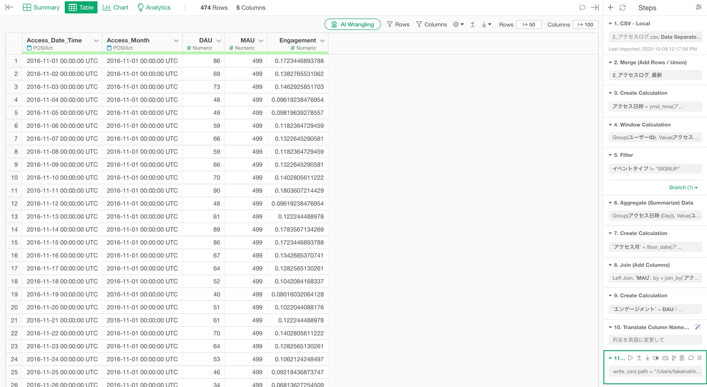Image resolution: width=707 pixels, height=387 pixels.
Task: Open the Engagement column dropdown arrow
Action: pos(322,40)
